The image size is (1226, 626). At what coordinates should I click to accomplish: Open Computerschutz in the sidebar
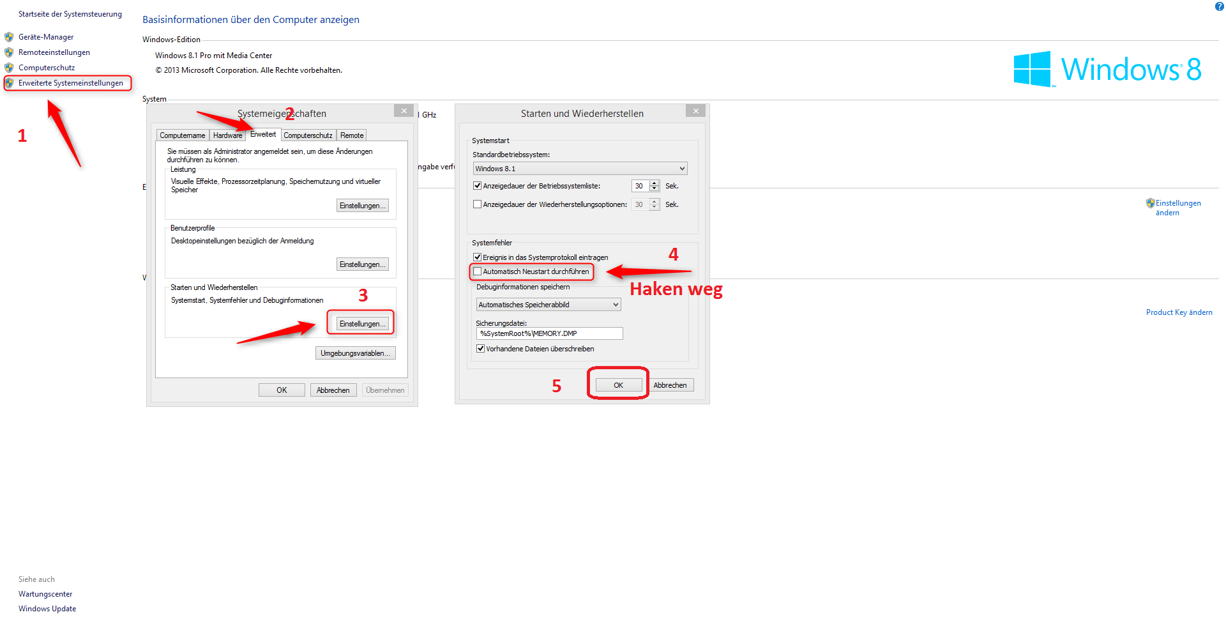(47, 68)
